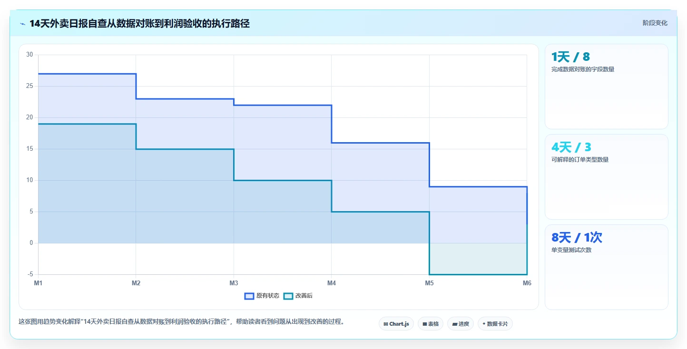
Task: Click the lightning icon beside the title
Action: pos(22,24)
